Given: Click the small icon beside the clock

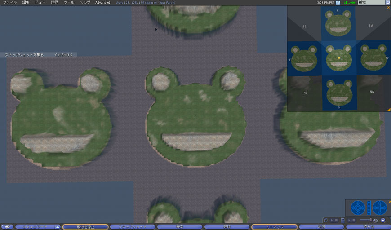Looking at the screenshot, I should click(338, 3).
